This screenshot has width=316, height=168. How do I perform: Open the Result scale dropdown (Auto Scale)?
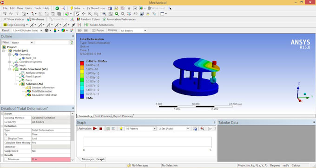[x=41, y=31]
